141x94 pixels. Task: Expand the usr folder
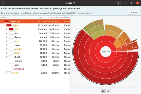click(x=7, y=33)
